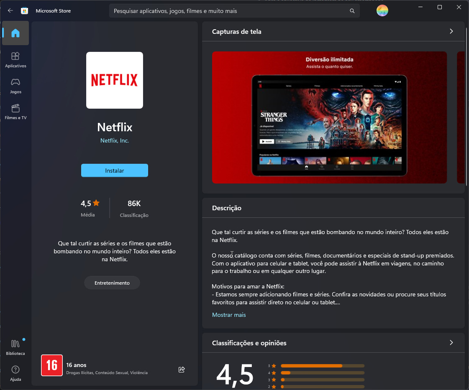
Task: Click the Stranger Things screenshot thumbnail
Action: 329,117
